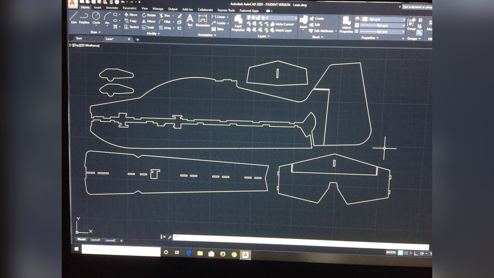The width and height of the screenshot is (494, 278).
Task: Select the Arc tool
Action: (x=107, y=19)
